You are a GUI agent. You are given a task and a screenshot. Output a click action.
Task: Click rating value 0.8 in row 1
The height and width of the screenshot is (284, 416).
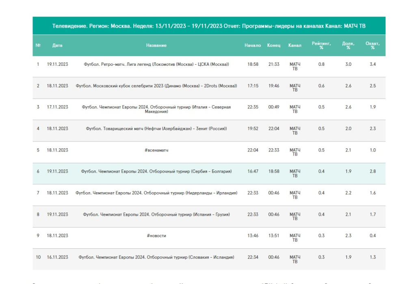click(321, 64)
